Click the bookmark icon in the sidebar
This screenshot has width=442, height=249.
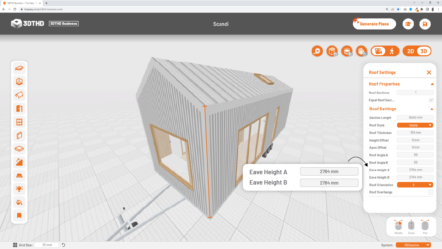[x=19, y=215]
